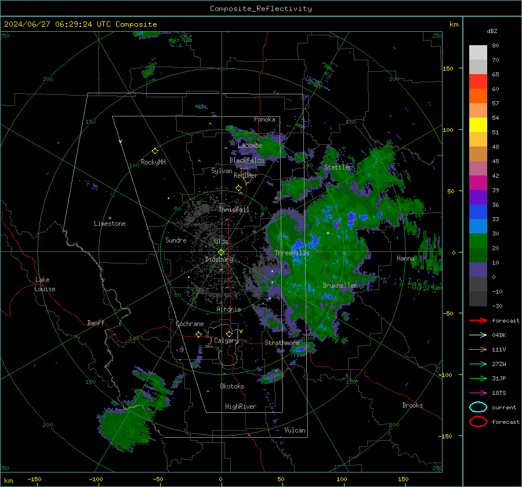The width and height of the screenshot is (522, 487).
Task: Choose the green 31JP arrow icon
Action: click(x=478, y=378)
